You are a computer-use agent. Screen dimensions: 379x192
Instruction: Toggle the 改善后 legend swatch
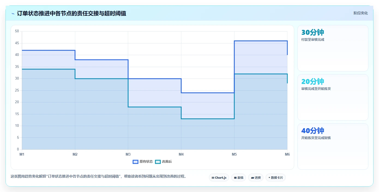(x=158, y=162)
